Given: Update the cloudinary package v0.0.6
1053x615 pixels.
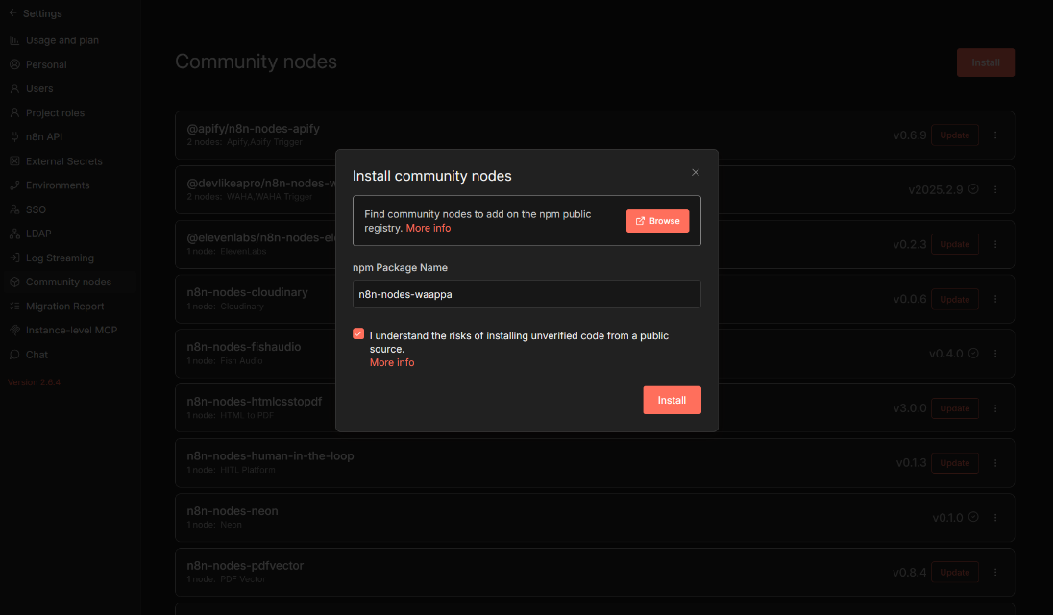Looking at the screenshot, I should (954, 299).
